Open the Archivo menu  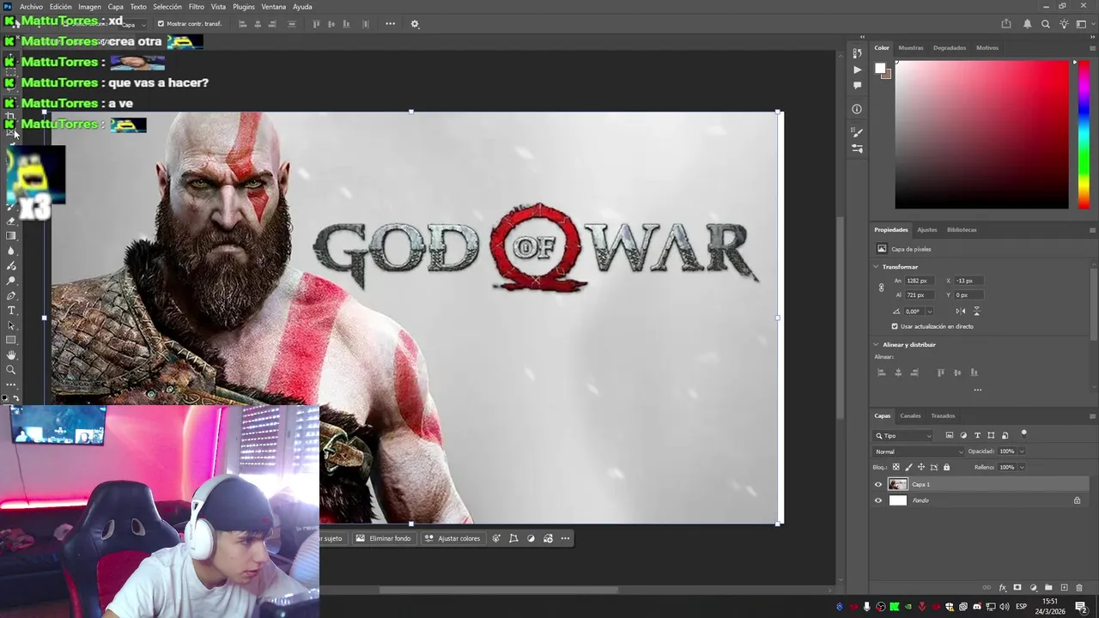[x=31, y=7]
